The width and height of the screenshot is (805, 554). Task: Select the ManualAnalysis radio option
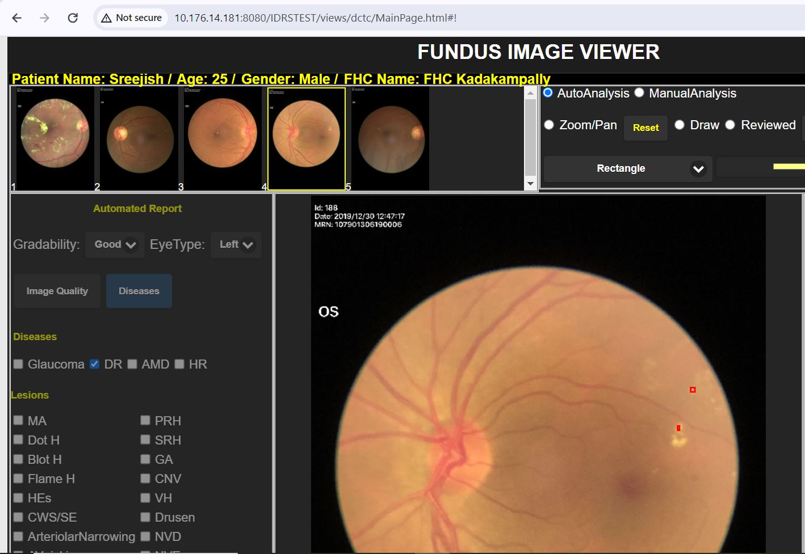pos(639,93)
